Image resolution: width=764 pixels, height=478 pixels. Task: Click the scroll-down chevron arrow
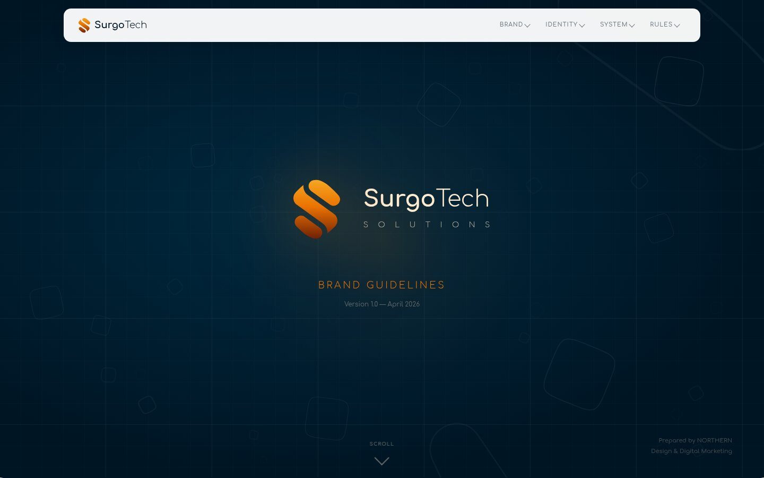(x=382, y=461)
